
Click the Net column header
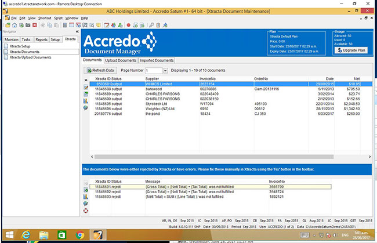pos(357,79)
